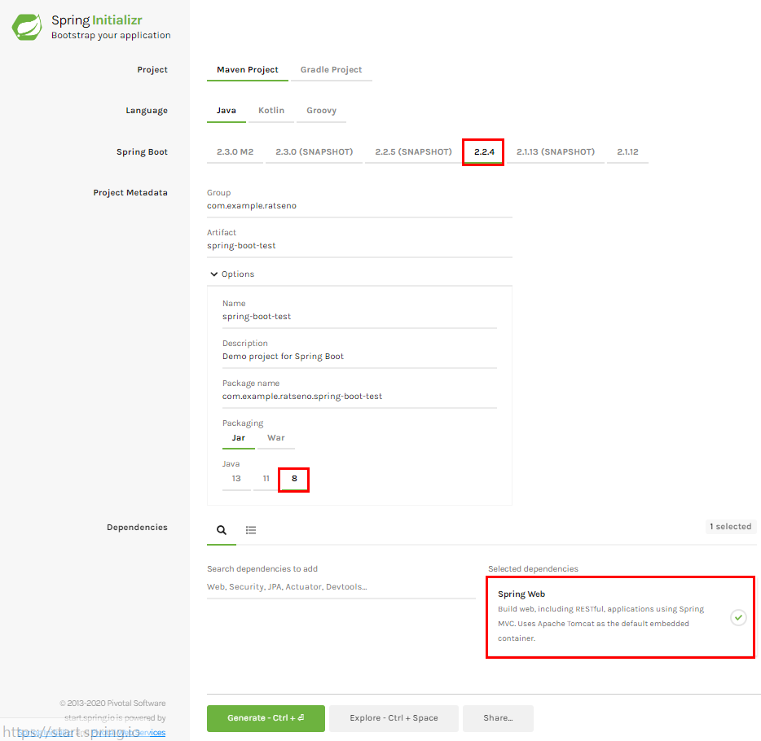Focus the search dependencies input
Screen dimensions: 761x741
[341, 587]
